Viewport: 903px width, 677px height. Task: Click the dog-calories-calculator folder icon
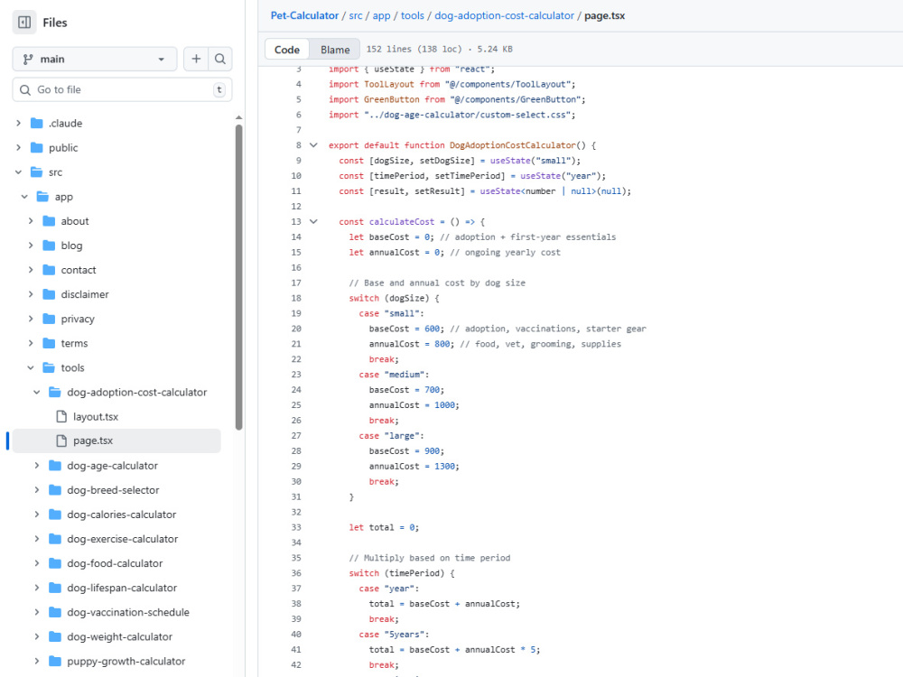pyautogui.click(x=55, y=515)
